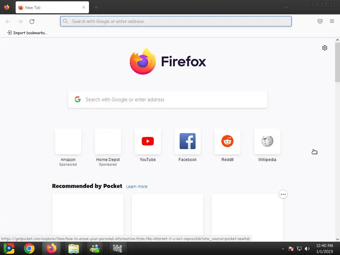Click the network tray icon
Screen dimensions: 340x255
[x=299, y=249]
